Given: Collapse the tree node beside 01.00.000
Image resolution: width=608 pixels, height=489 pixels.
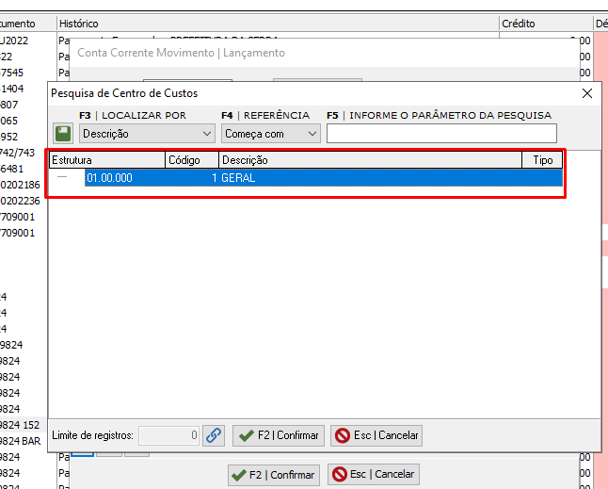Looking at the screenshot, I should click(x=62, y=177).
